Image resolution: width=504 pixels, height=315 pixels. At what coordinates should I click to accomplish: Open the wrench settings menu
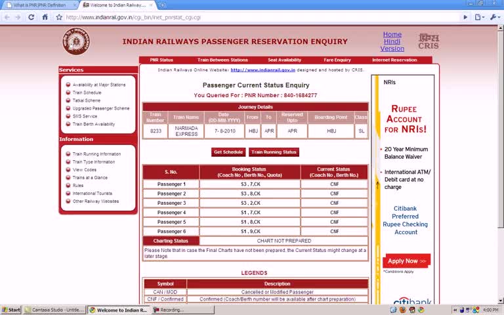coord(494,17)
